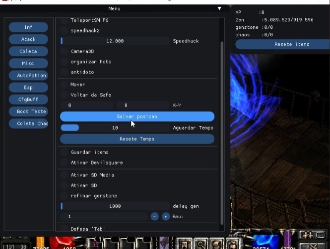330x249 pixels.
Task: Go to the Esp tab
Action: click(28, 87)
